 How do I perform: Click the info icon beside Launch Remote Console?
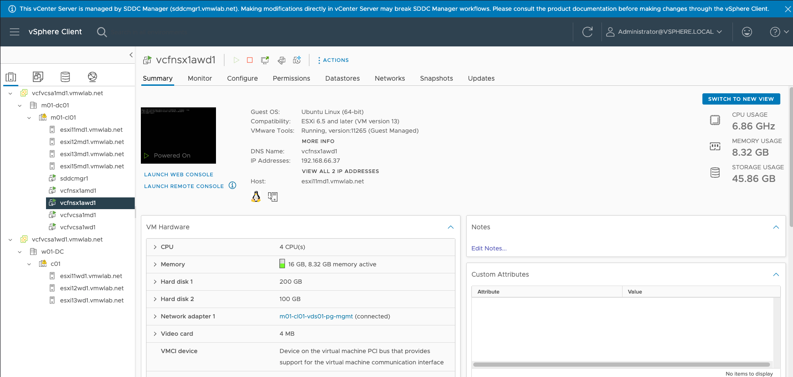(x=232, y=185)
